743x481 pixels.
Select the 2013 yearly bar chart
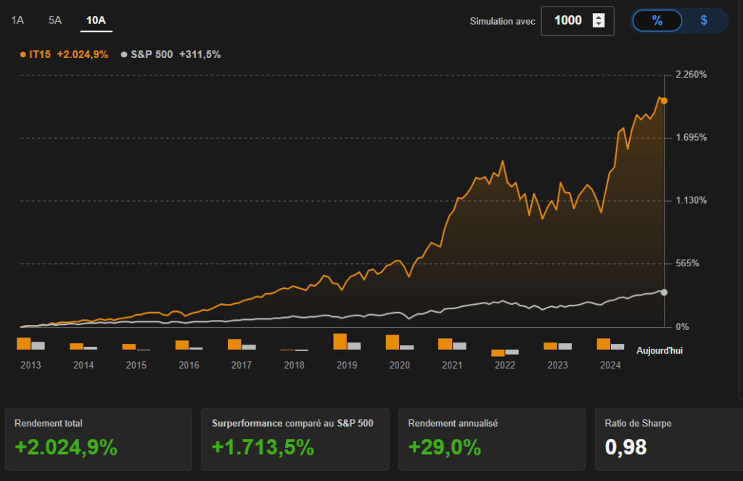pos(30,344)
